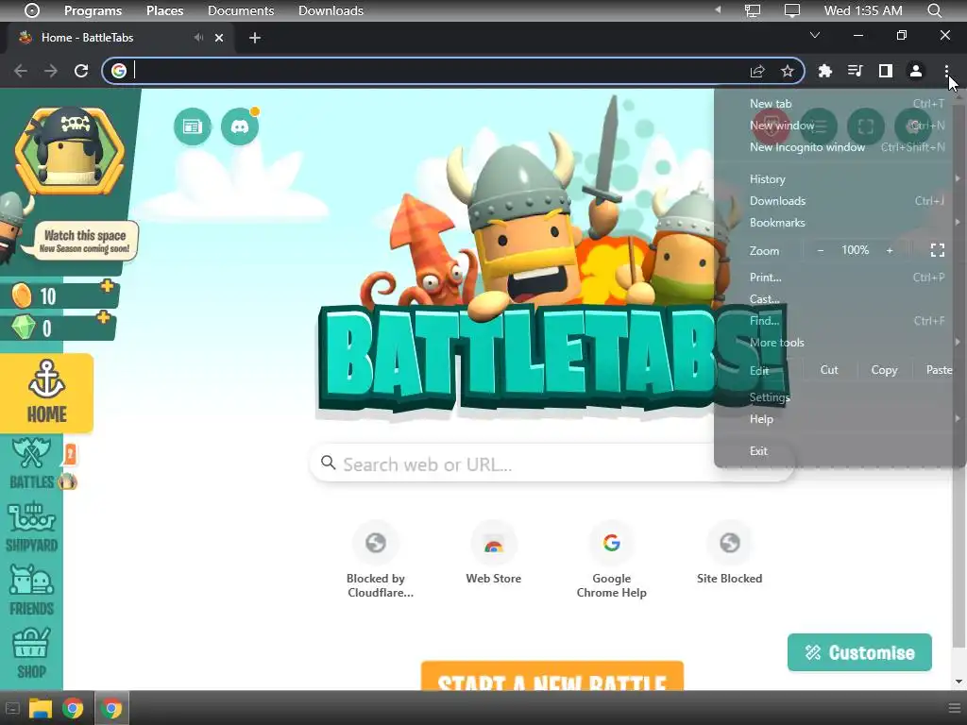Image resolution: width=967 pixels, height=725 pixels.
Task: Open Downloads from Chrome menu
Action: click(840, 201)
